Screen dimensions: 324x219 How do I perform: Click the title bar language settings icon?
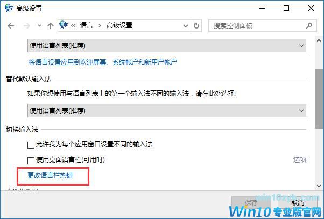(9, 8)
